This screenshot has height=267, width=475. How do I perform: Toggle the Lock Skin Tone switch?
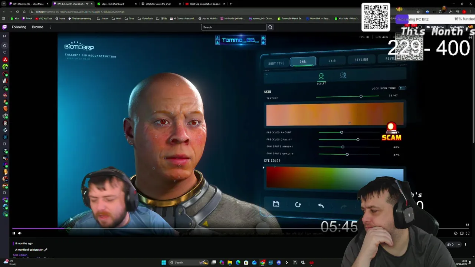[x=402, y=88]
